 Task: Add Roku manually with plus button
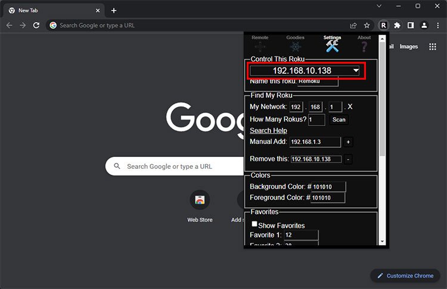[x=348, y=142]
